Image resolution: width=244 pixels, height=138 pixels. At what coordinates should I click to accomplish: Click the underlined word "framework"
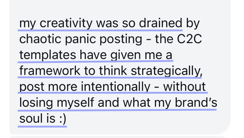50,71
